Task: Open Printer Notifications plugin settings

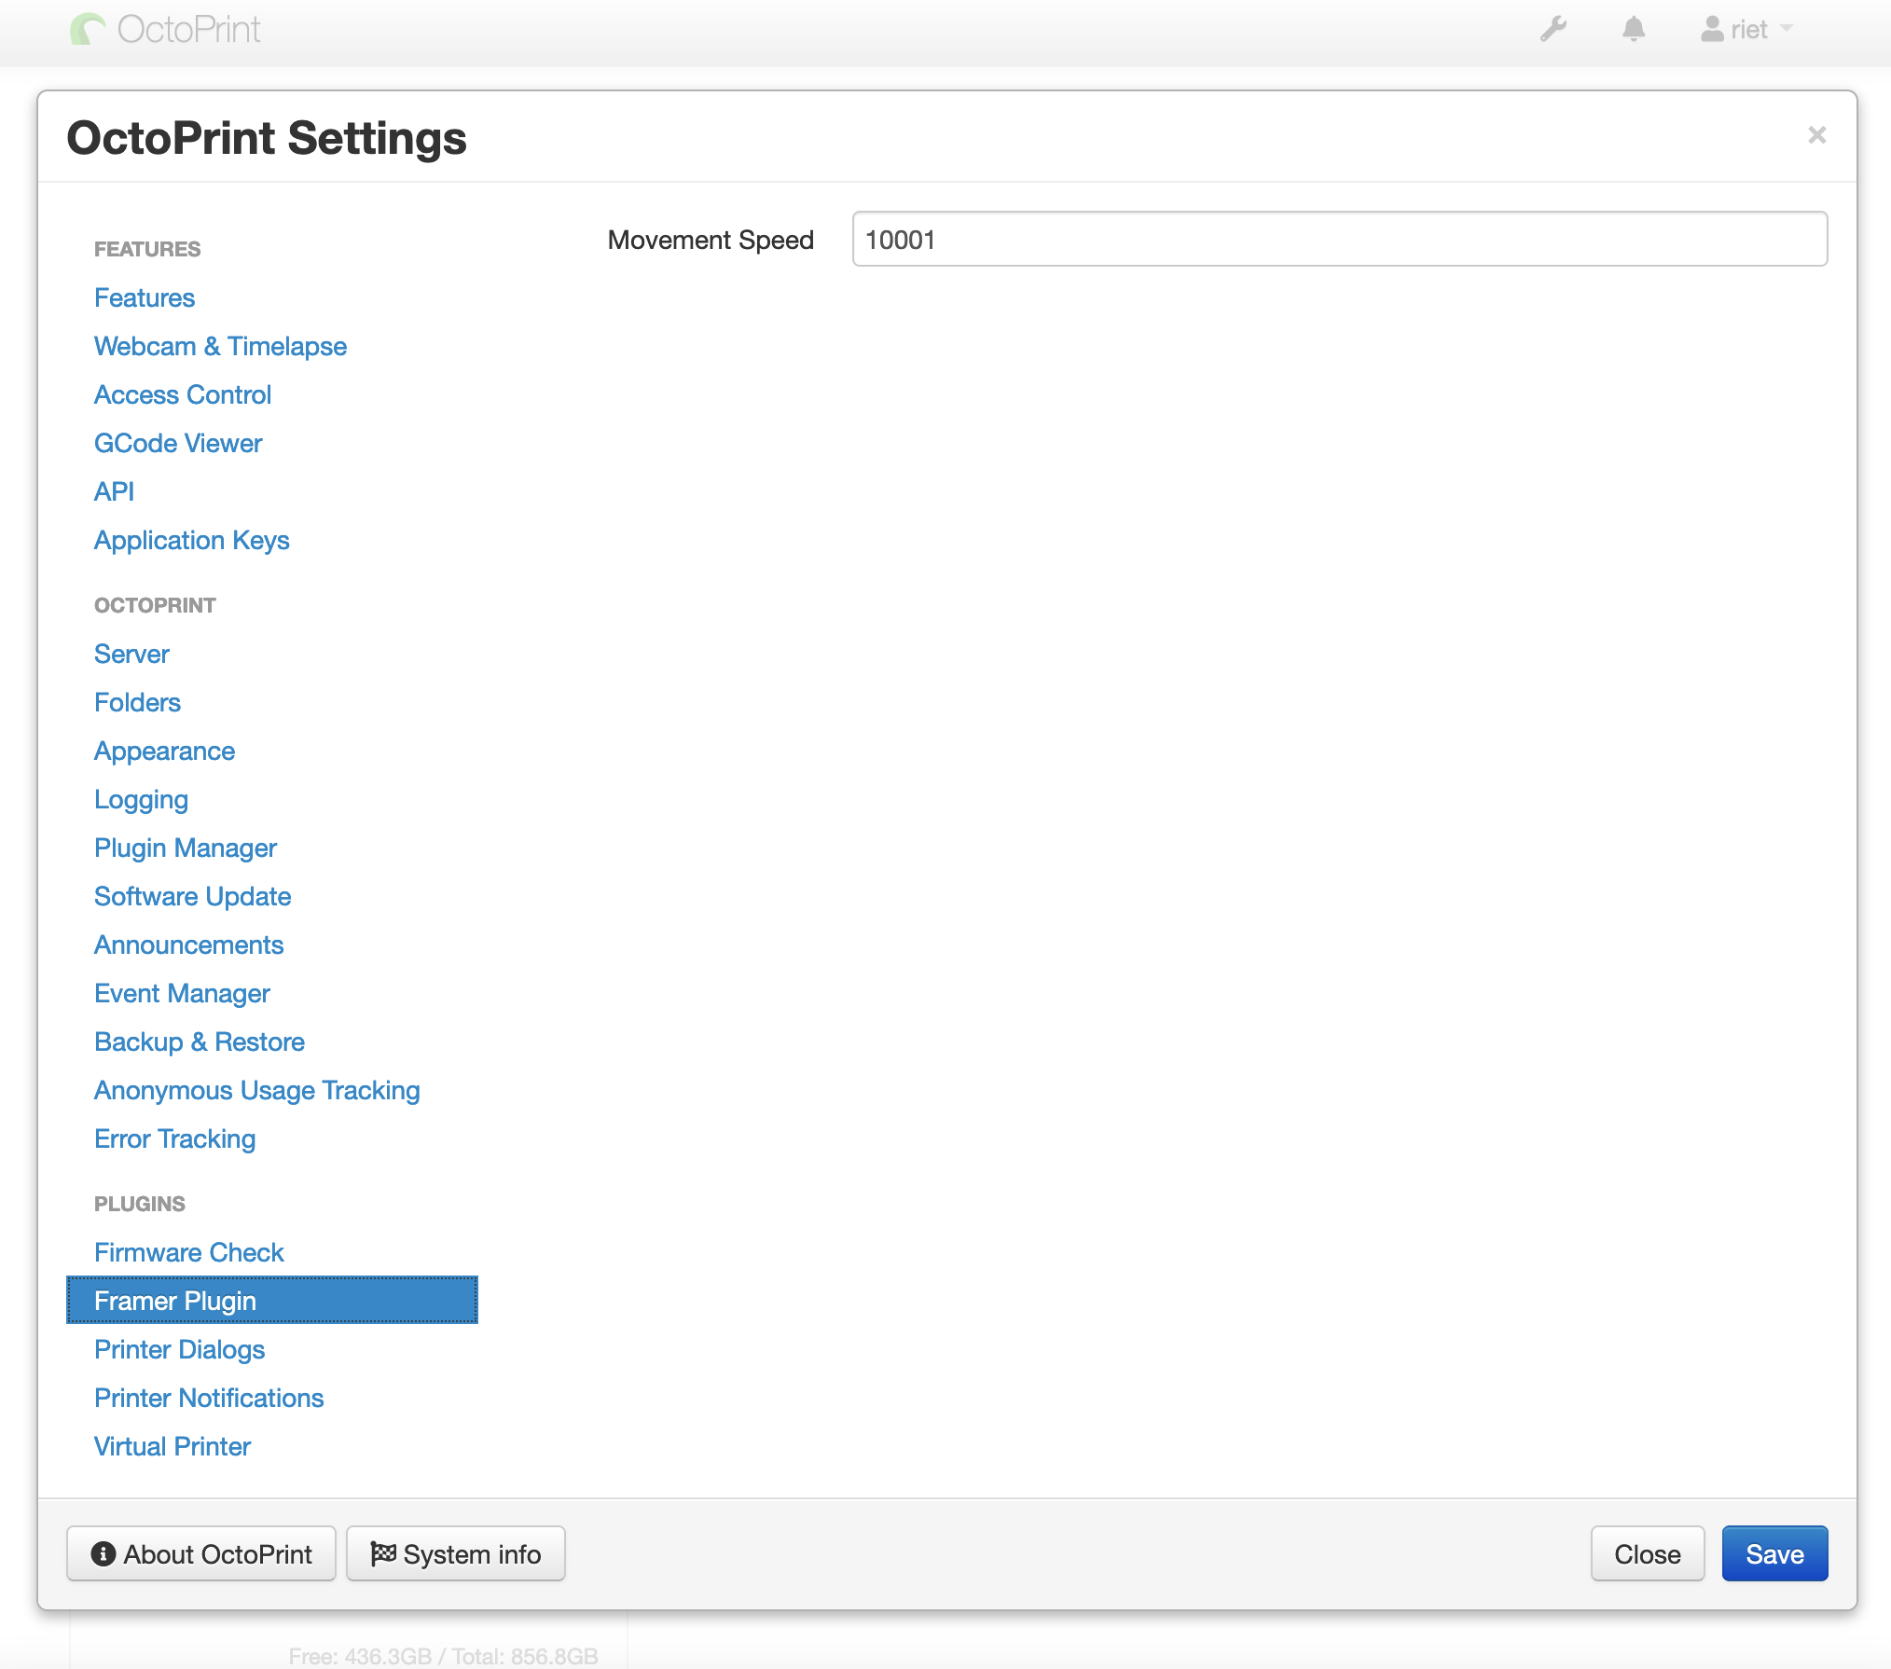Action: tap(209, 1398)
